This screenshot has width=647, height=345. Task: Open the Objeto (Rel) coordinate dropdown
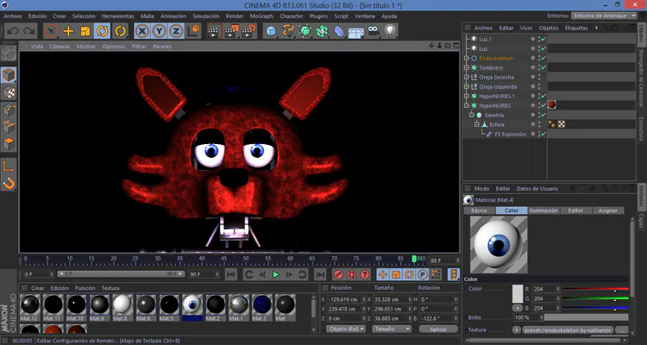[x=345, y=329]
